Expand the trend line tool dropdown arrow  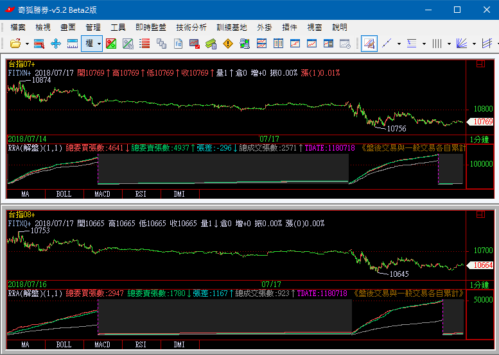pos(399,44)
